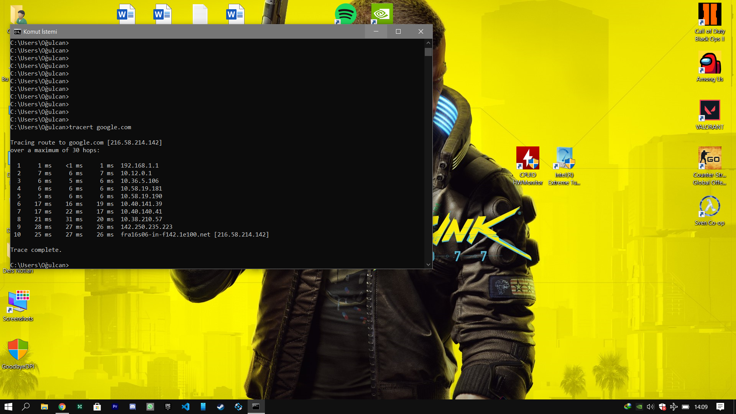Screen dimensions: 736x414
Task: Click the command prompt scroll-down arrow
Action: point(428,264)
